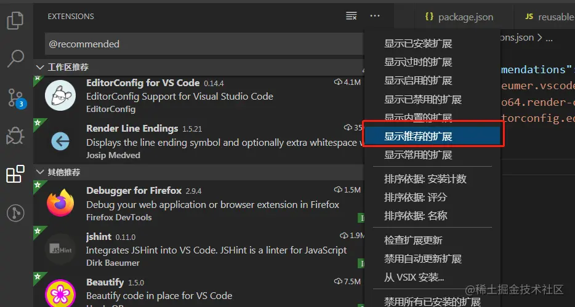Screen dimensions: 575x307
Task: Select 显示已安装扩展 menu entry
Action: coord(433,44)
